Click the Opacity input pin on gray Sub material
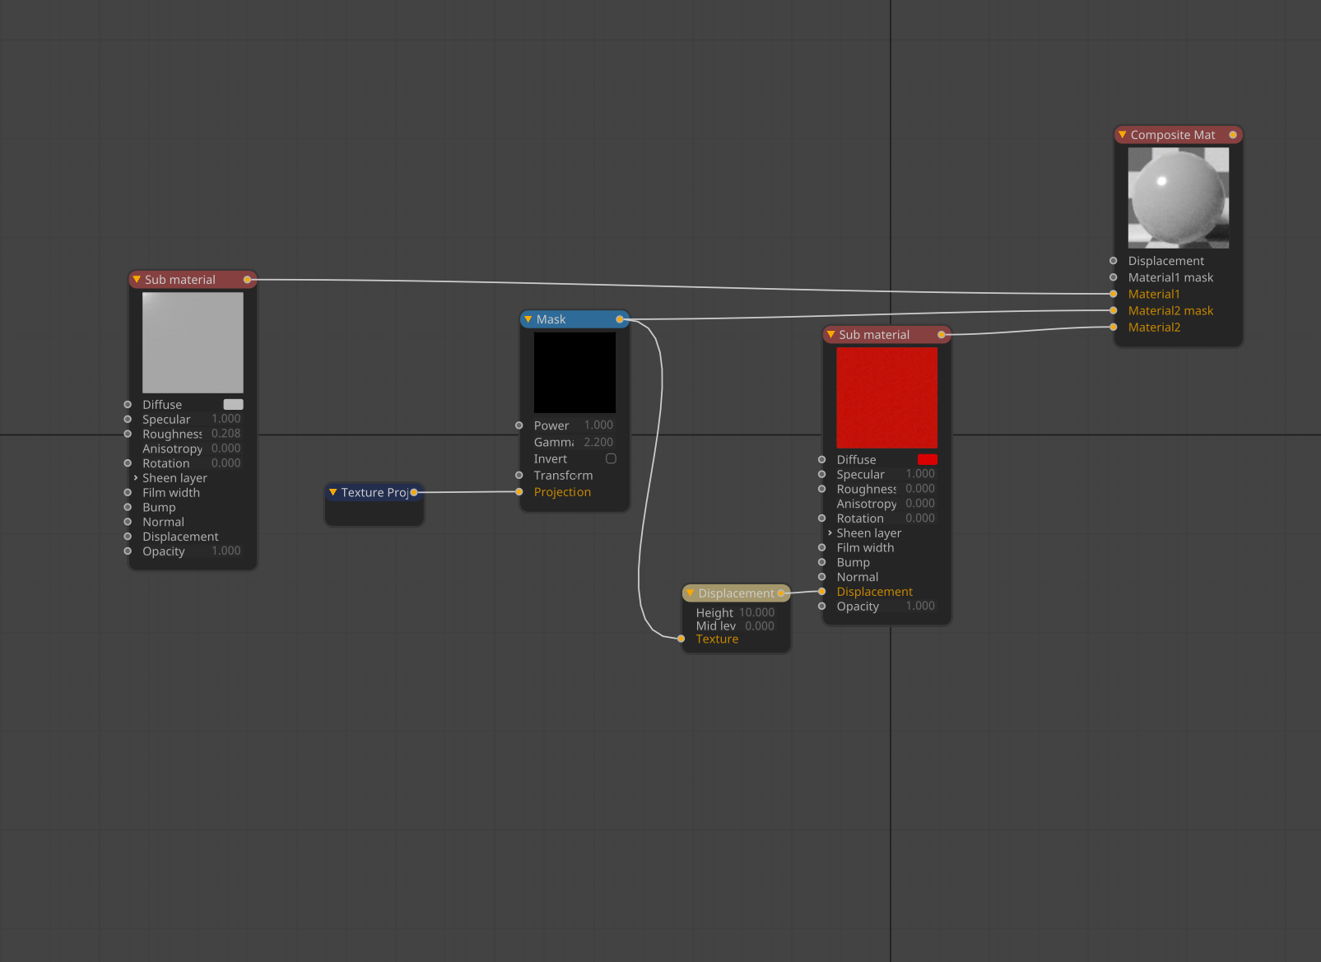 (128, 551)
